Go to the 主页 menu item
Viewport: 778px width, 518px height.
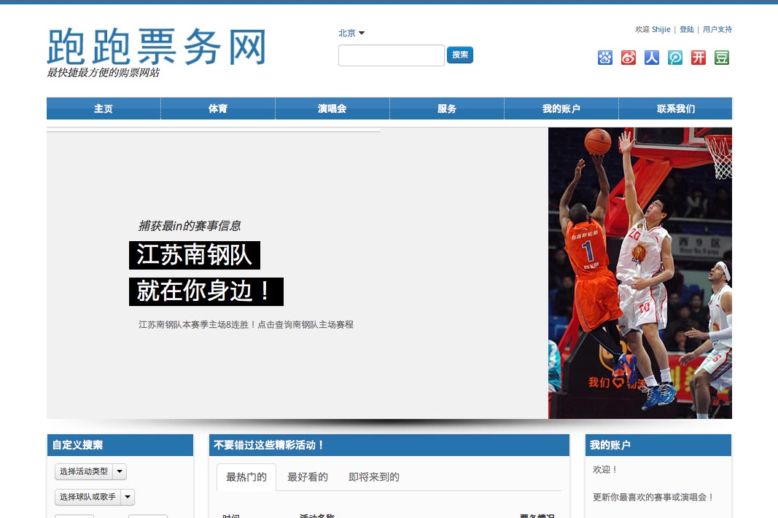104,109
